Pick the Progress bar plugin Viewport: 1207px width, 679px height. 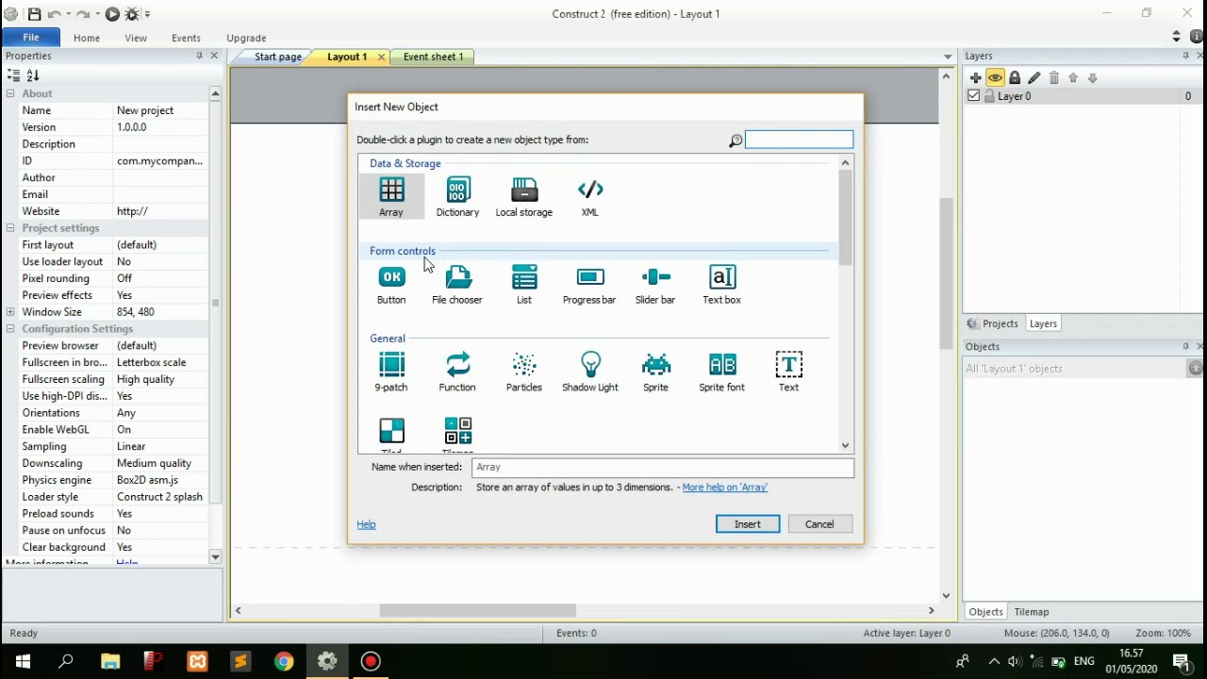coord(589,285)
